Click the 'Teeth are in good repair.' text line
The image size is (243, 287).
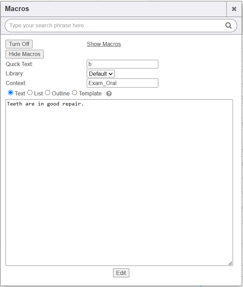(45, 104)
